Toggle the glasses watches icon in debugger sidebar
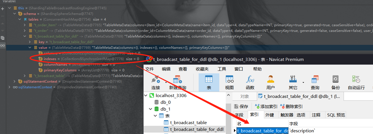 click(x=3, y=45)
